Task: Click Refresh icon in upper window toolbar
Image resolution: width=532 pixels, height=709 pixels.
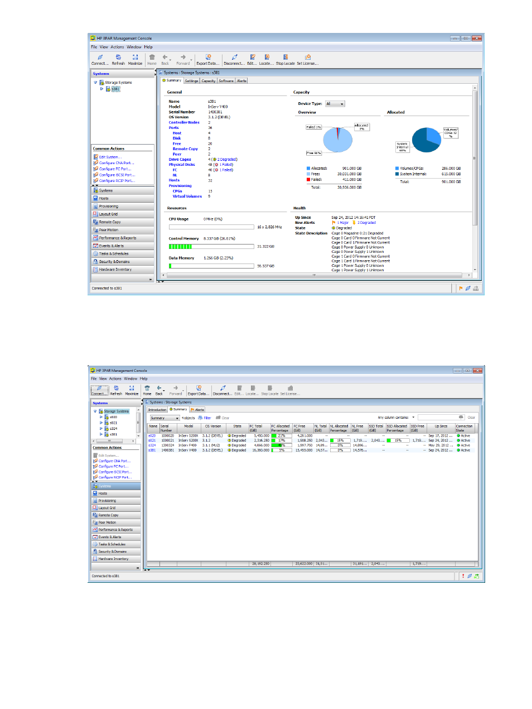Action: click(118, 57)
